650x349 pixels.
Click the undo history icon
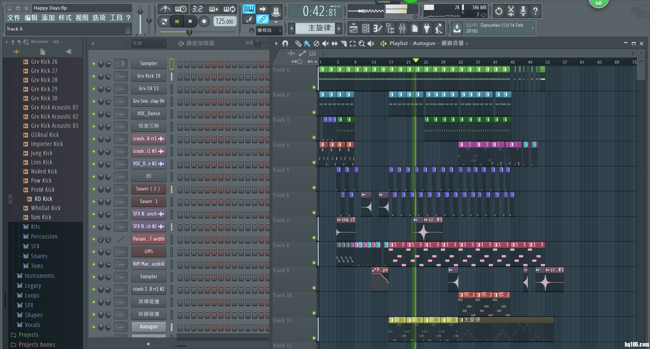[x=499, y=11]
